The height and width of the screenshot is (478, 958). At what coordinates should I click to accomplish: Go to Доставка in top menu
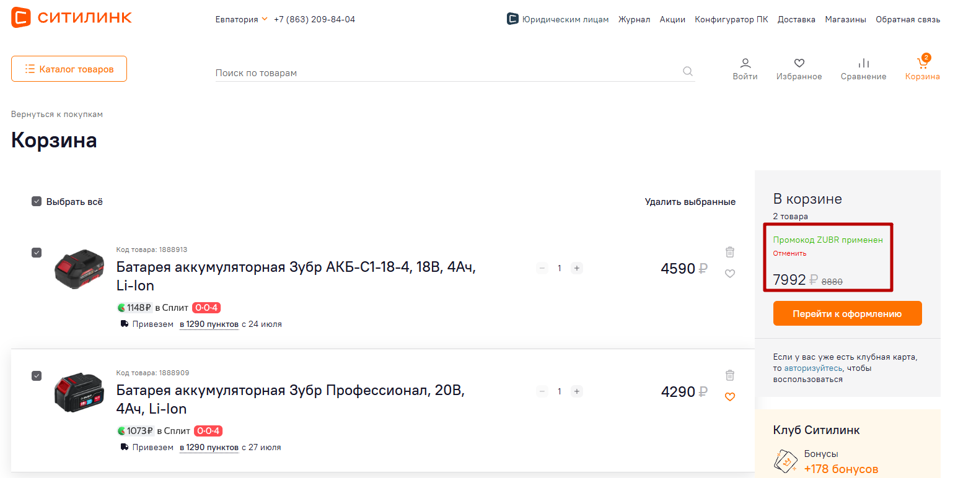796,19
